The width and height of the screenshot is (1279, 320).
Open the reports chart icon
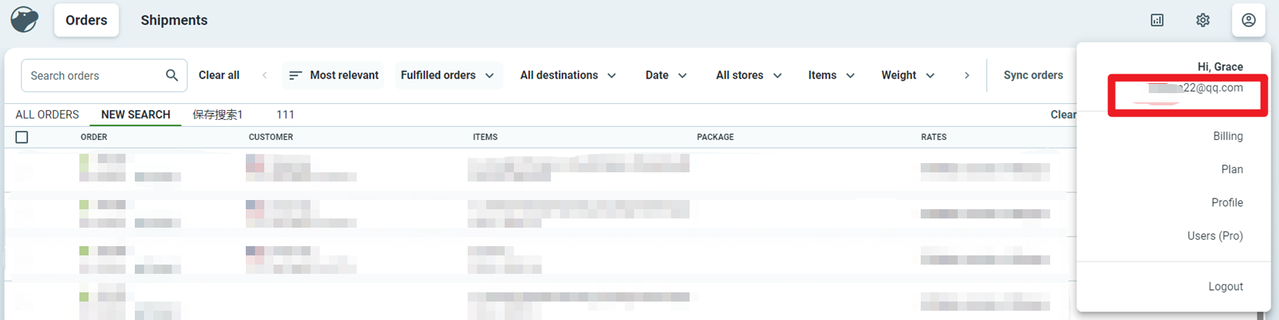tap(1156, 20)
